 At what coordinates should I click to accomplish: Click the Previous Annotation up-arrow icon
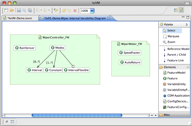coord(45,10)
